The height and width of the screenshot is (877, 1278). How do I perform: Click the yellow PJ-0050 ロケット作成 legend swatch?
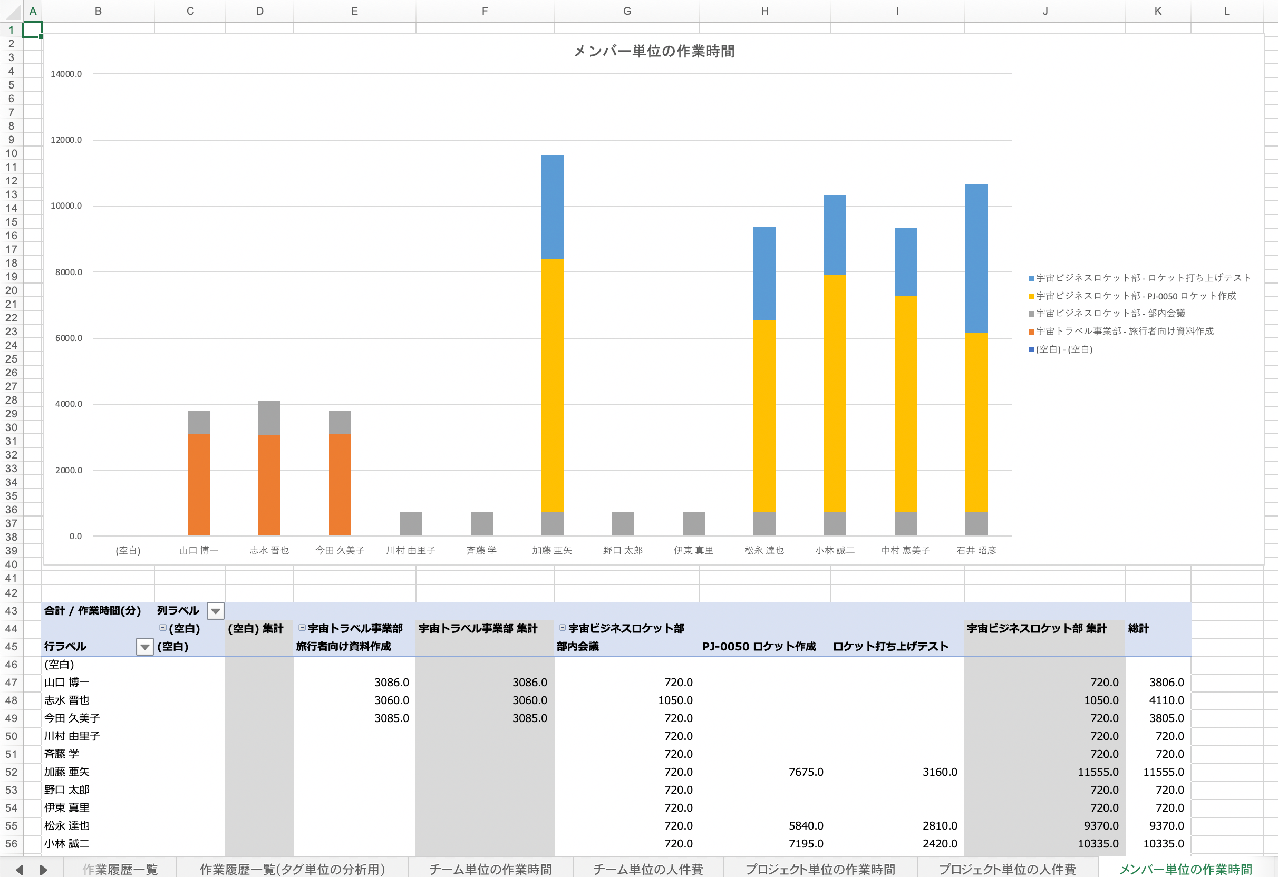[1031, 296]
